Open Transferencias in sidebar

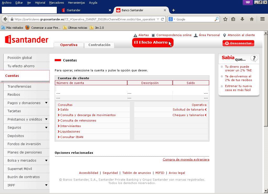[x=26, y=87]
